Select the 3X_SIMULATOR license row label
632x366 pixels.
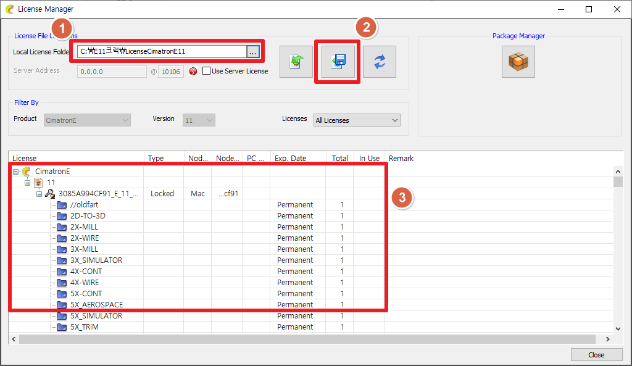[x=96, y=260]
